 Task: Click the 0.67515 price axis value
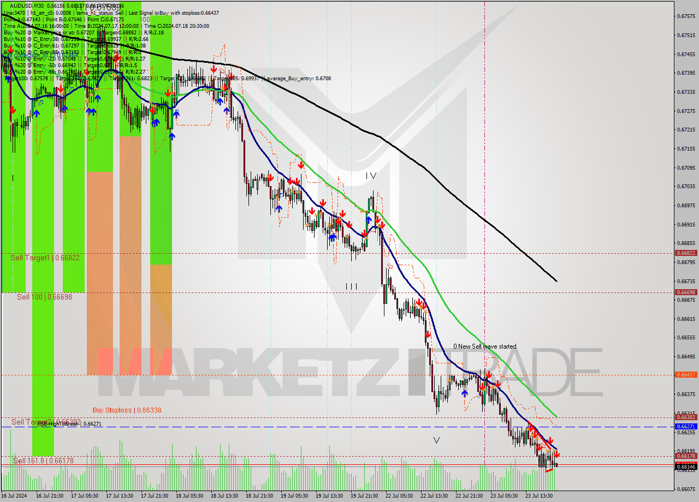pos(686,35)
